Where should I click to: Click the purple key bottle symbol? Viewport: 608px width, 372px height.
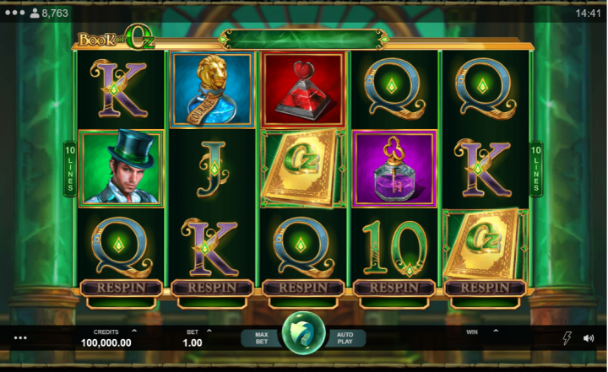coord(394,169)
